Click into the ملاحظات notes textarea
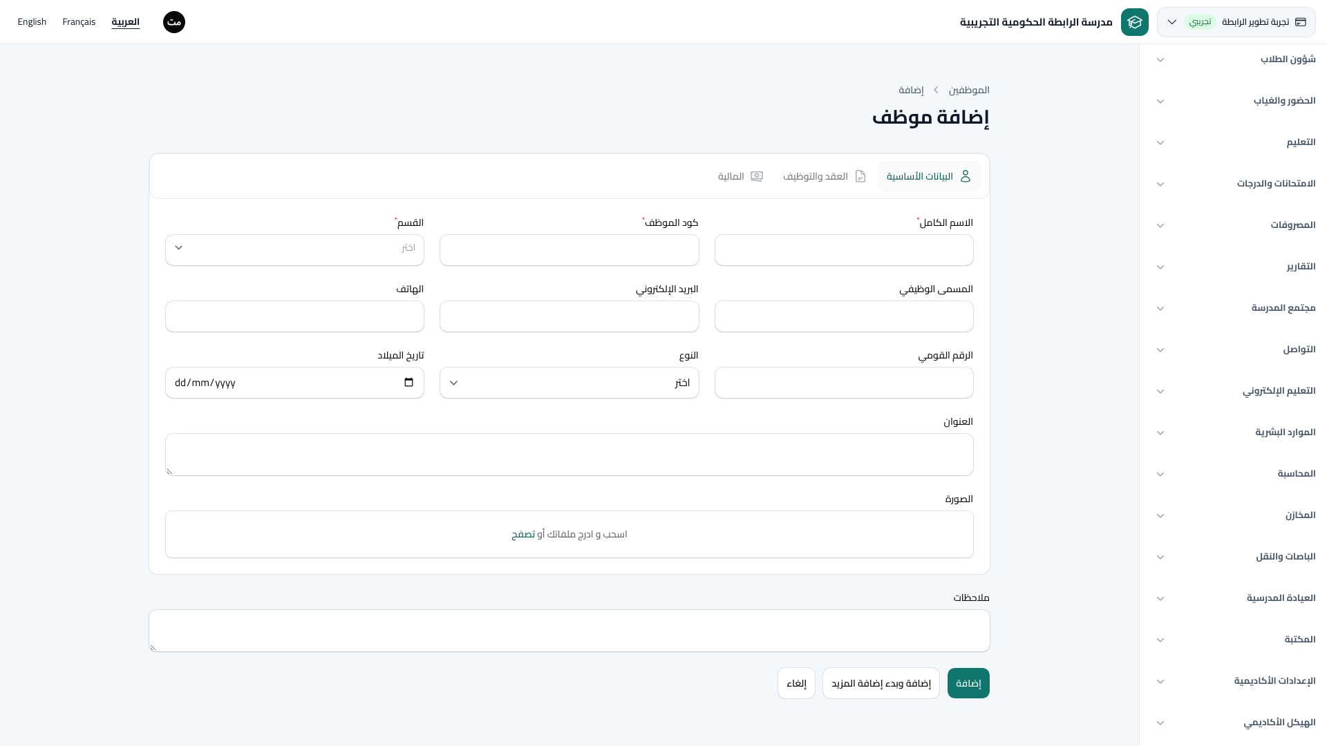Screen dimensions: 1327x746 tap(569, 631)
